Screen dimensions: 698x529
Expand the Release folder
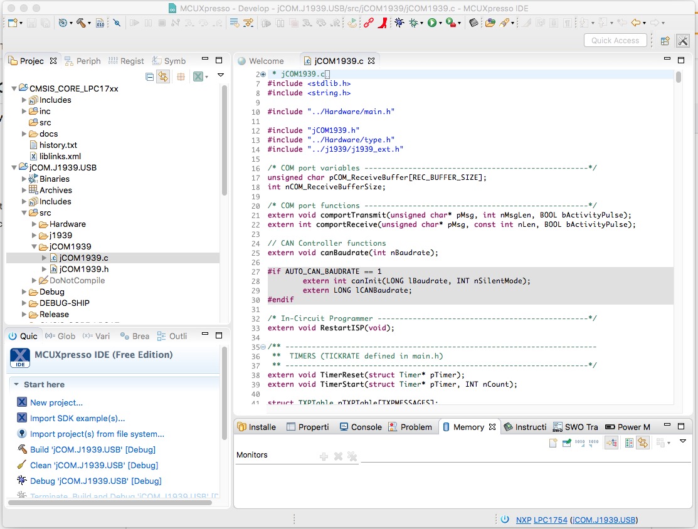25,315
